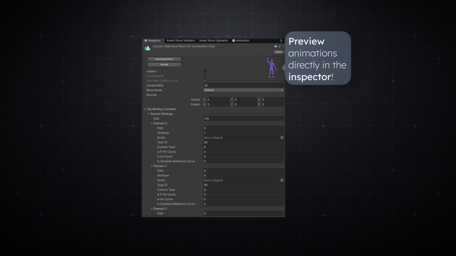This screenshot has height=256, width=456.
Task: Open the Wrap Mode dropdown
Action: (244, 90)
